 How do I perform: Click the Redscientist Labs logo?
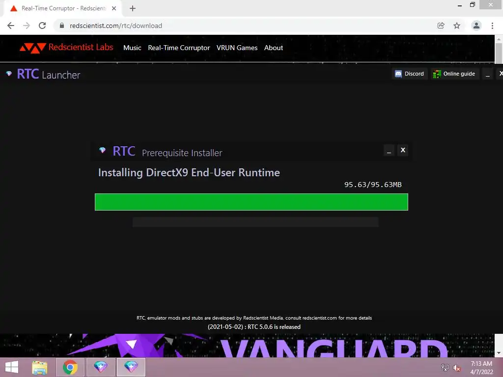click(x=66, y=48)
